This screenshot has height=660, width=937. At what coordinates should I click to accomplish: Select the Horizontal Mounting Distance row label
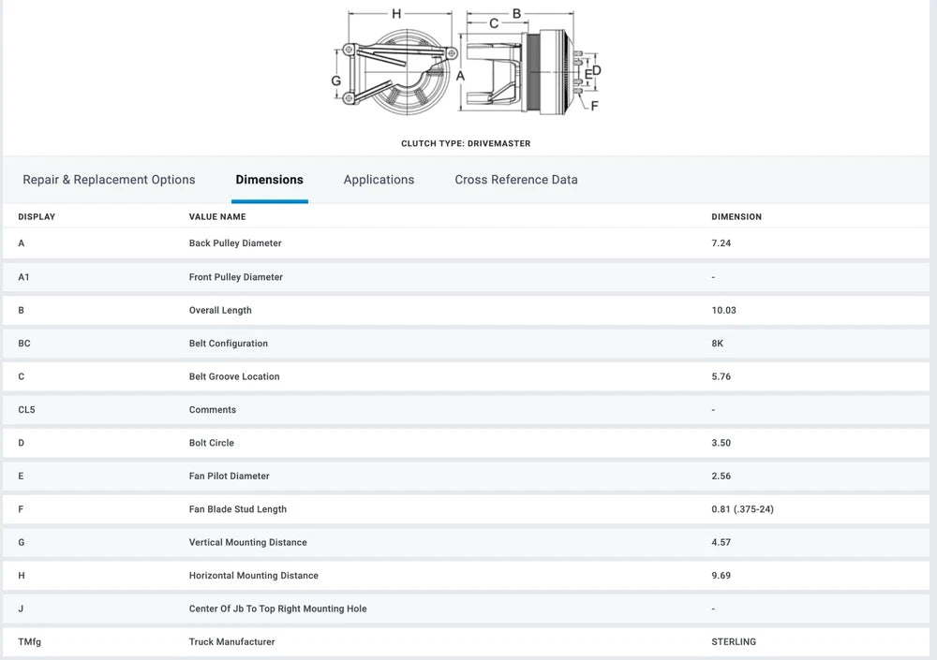click(x=253, y=576)
